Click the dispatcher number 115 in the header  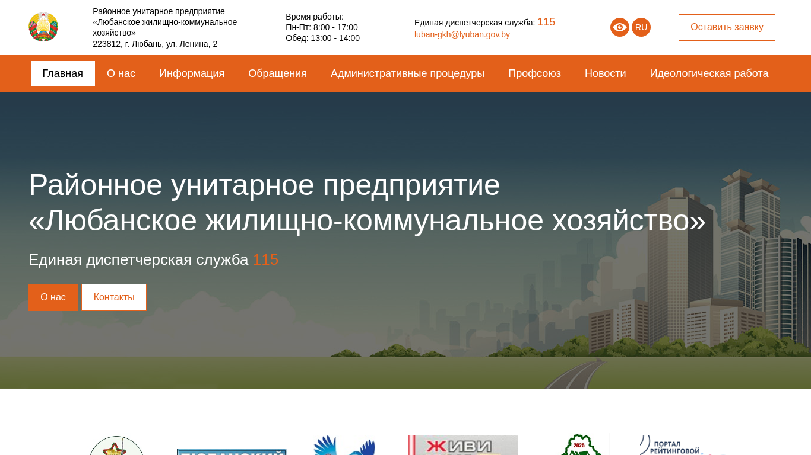pos(546,22)
